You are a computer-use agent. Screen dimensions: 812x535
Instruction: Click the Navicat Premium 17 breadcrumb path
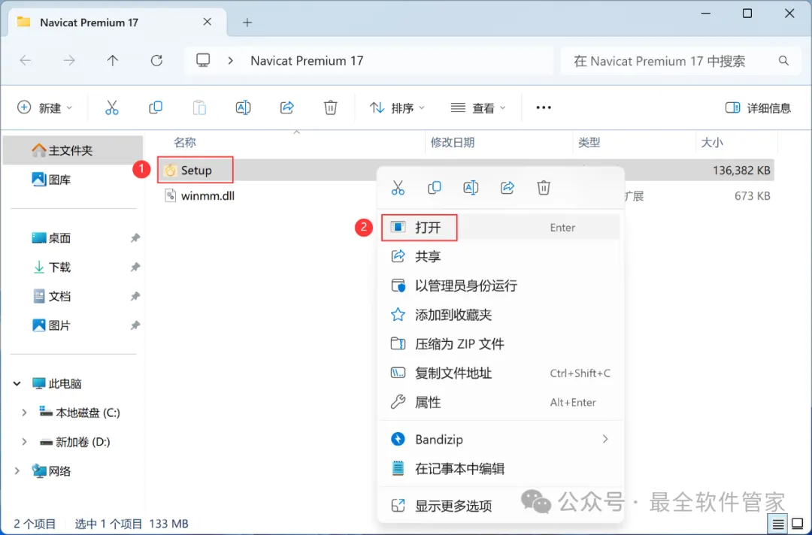(307, 61)
